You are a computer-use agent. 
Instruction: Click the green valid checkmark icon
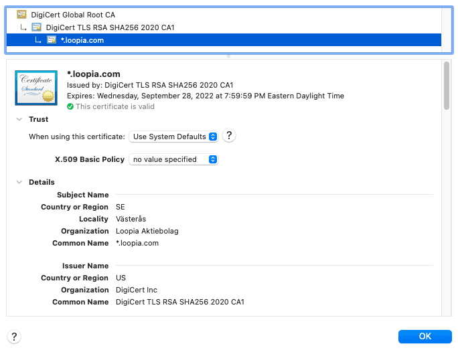pyautogui.click(x=70, y=106)
